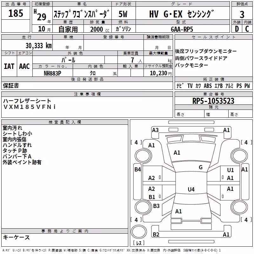254x254 pixels.
Task: Click the キーケース notice
Action: pyautogui.click(x=16, y=237)
